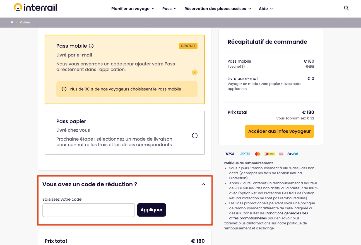Image resolution: width=361 pixels, height=245 pixels.
Task: Click the info icon next to Pass mobile
Action: point(91,46)
